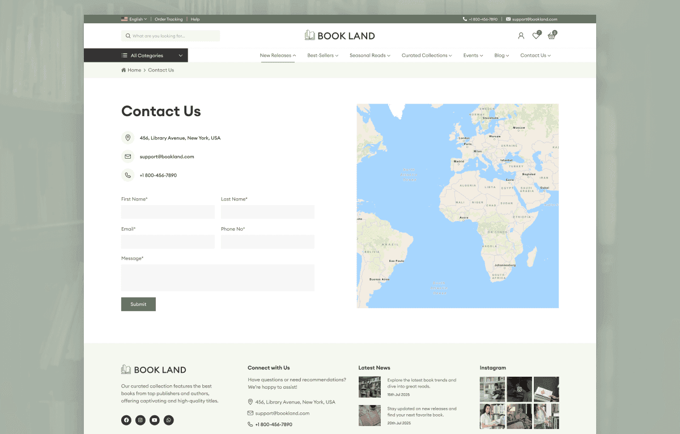Click the Book Land header logo
The height and width of the screenshot is (434, 680).
pos(340,36)
